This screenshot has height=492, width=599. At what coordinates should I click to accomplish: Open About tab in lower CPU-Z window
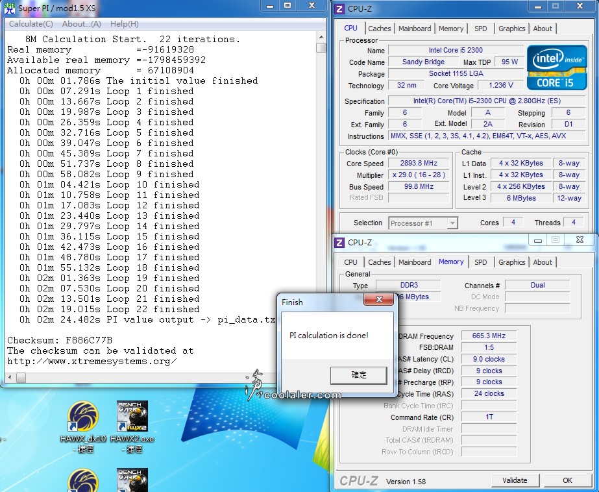click(x=543, y=262)
